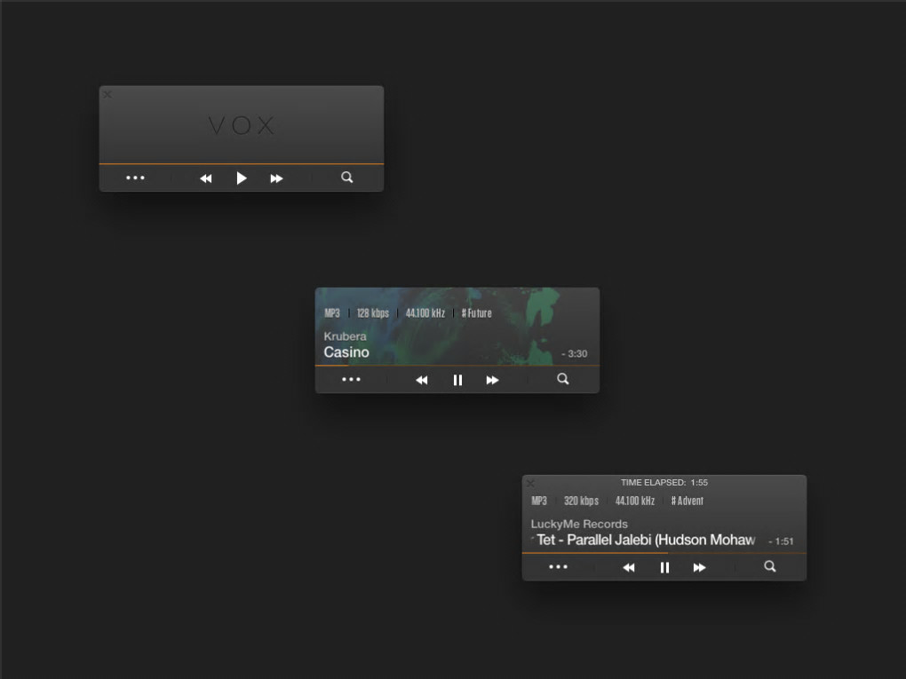Image resolution: width=906 pixels, height=679 pixels.
Task: Seek on the Casino player progress bar
Action: (x=457, y=366)
